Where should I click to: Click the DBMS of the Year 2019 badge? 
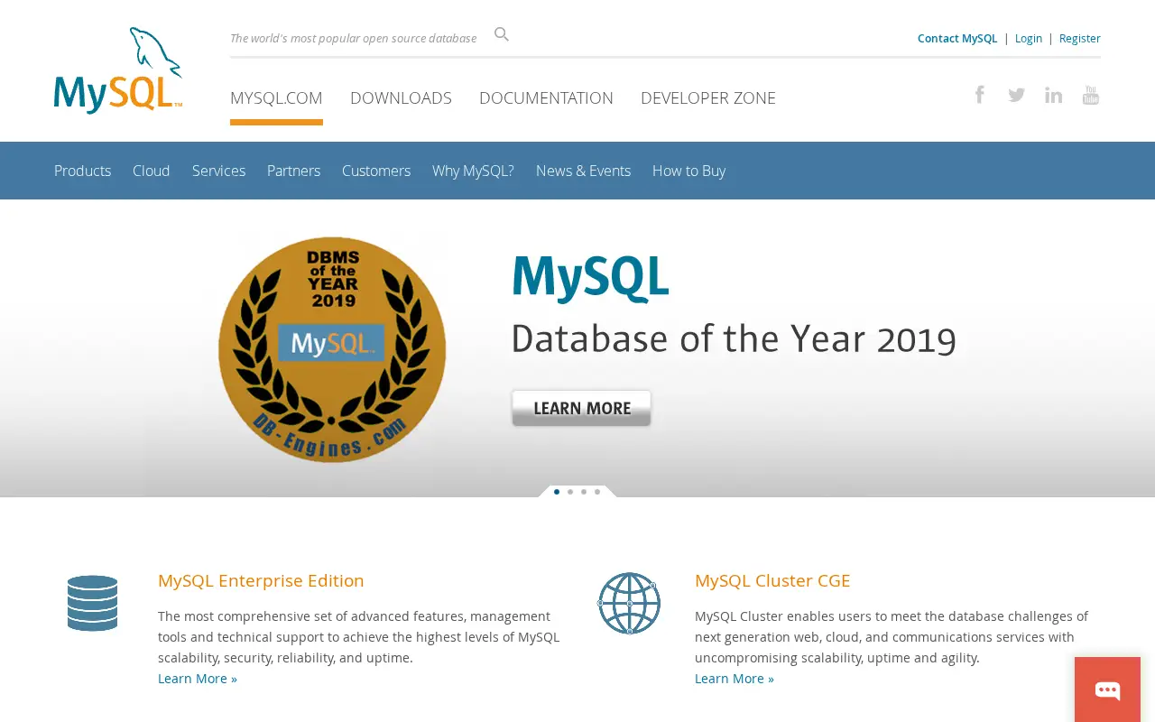(x=332, y=349)
